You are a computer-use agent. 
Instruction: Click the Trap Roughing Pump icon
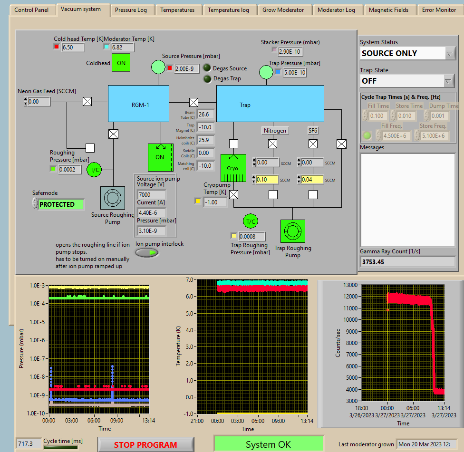point(292,231)
